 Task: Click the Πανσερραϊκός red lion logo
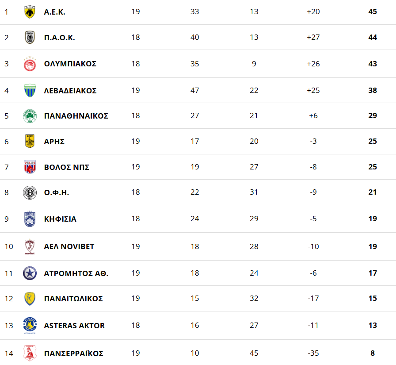tap(30, 353)
